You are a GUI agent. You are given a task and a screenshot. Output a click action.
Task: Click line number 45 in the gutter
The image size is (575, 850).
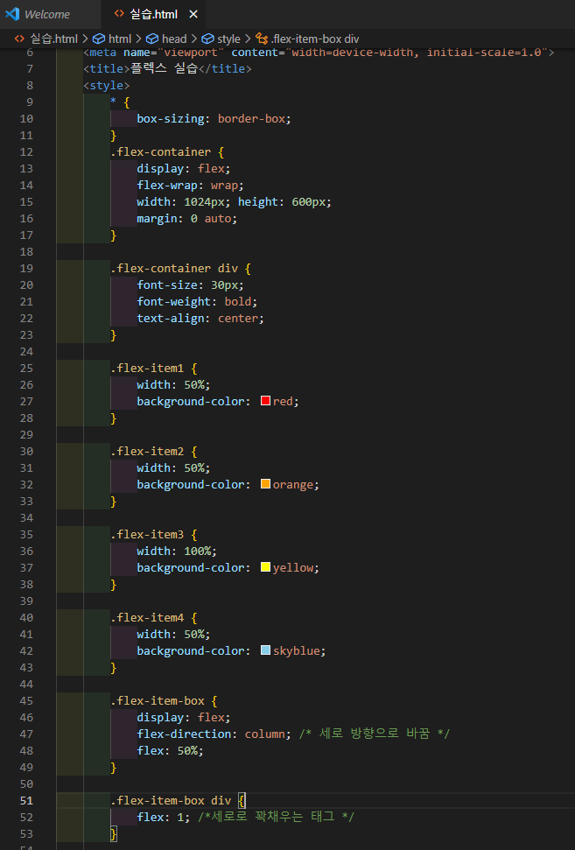pyautogui.click(x=26, y=701)
